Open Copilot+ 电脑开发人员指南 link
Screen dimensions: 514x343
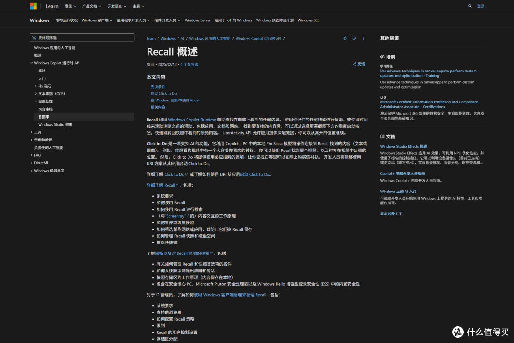pyautogui.click(x=402, y=173)
